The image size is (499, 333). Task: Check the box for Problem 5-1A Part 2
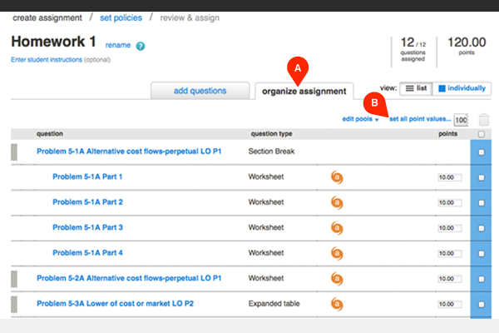point(482,202)
